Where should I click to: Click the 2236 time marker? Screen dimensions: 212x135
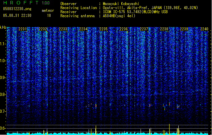point(124,29)
